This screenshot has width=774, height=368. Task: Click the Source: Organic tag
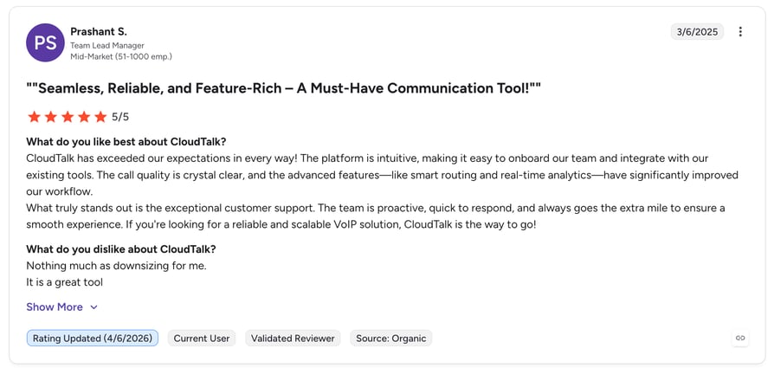tap(391, 339)
